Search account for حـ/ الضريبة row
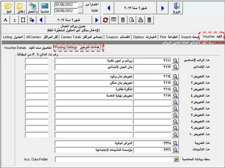The width and height of the screenshot is (225, 168). click(x=175, y=143)
